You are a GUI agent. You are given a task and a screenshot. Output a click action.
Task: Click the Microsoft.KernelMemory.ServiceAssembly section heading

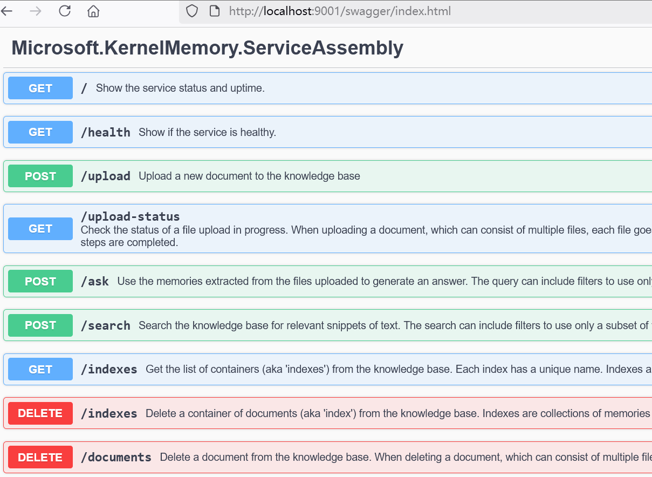click(x=208, y=48)
